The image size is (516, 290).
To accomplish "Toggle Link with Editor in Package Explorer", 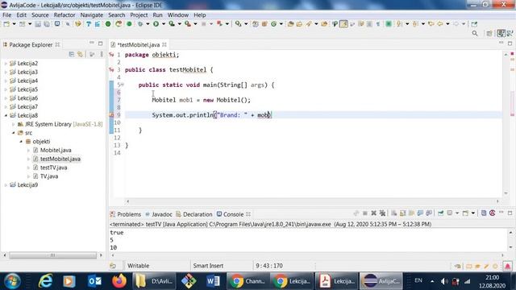I will (x=81, y=54).
